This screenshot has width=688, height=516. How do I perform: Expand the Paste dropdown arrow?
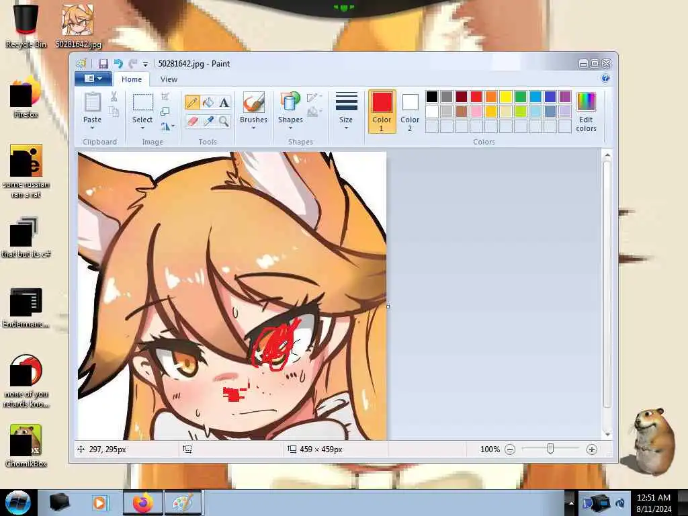pos(92,128)
